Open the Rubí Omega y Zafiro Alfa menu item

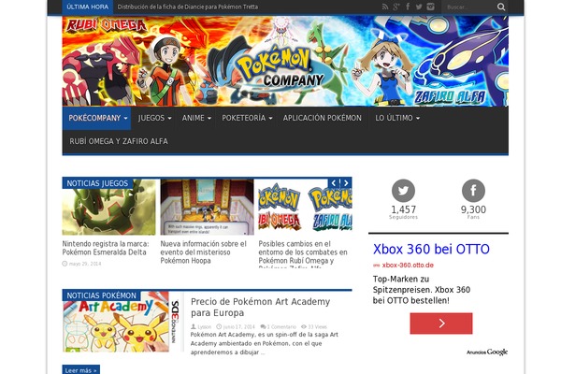[x=119, y=141]
